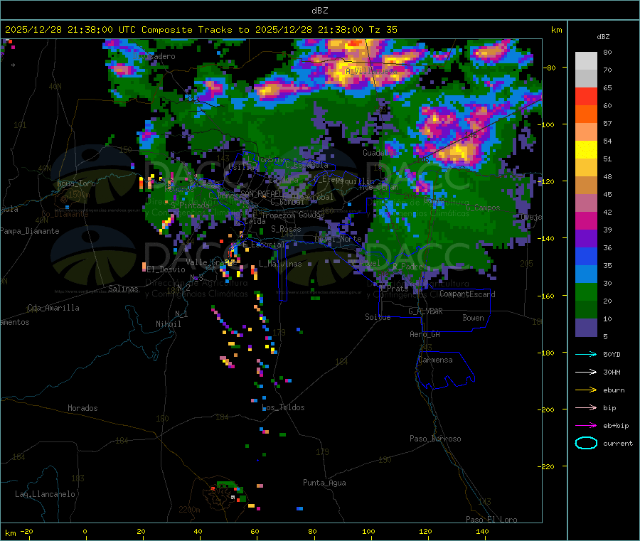The height and width of the screenshot is (541, 640).
Task: Click the magenta eb+bip arrow in legend
Action: point(586,426)
